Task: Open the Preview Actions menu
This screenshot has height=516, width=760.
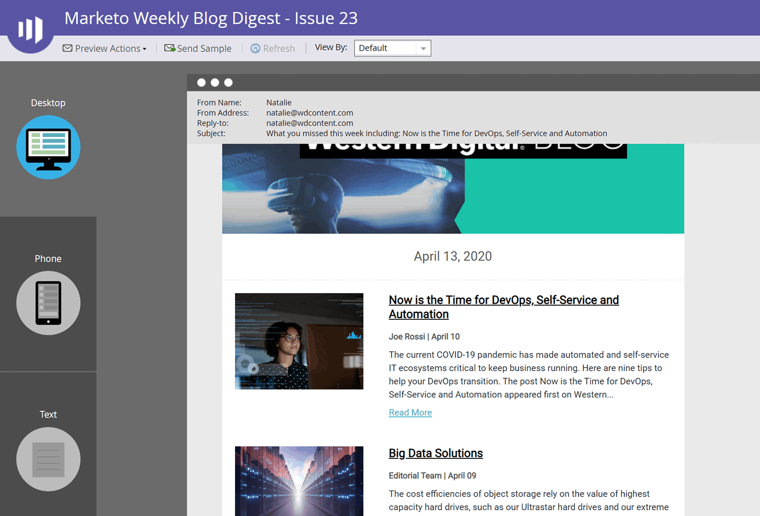Action: pyautogui.click(x=105, y=48)
